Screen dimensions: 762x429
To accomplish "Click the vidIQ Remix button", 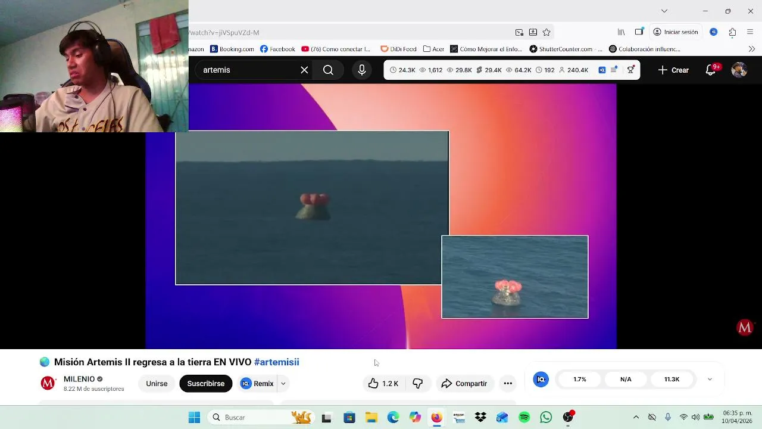I will tap(257, 384).
